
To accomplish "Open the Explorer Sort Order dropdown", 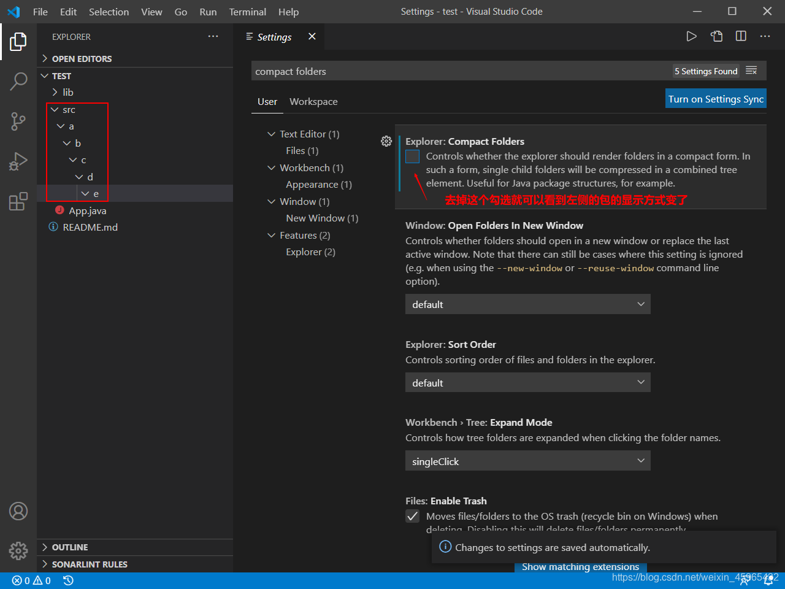I will click(x=527, y=383).
